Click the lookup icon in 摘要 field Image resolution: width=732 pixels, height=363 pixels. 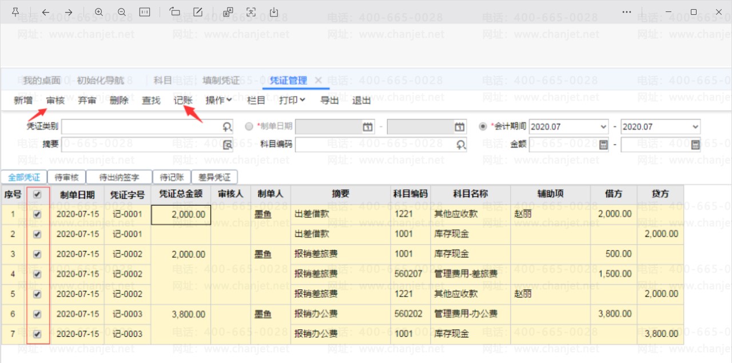pos(227,145)
